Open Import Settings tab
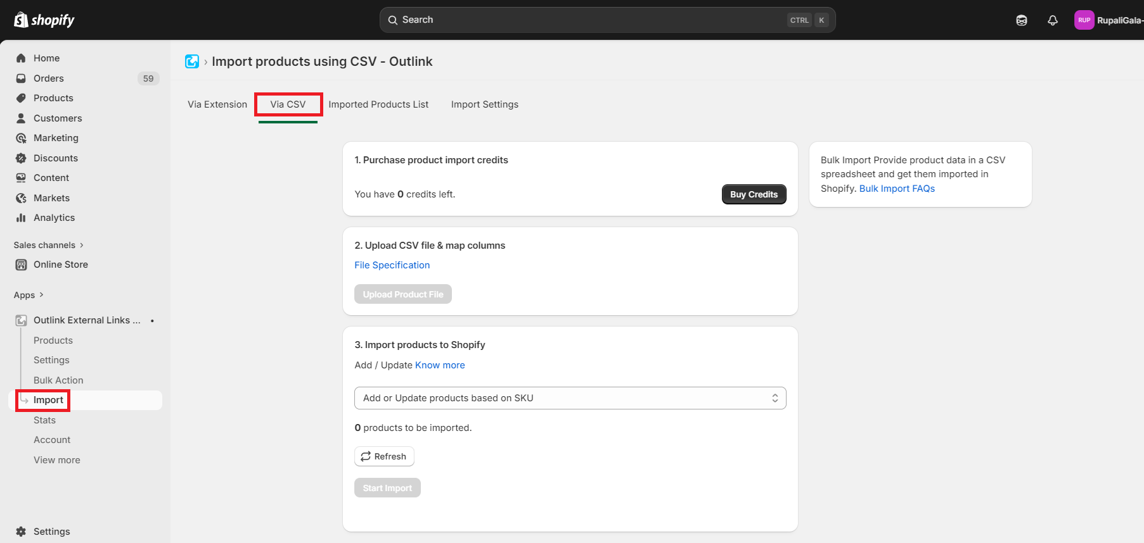 coord(485,104)
